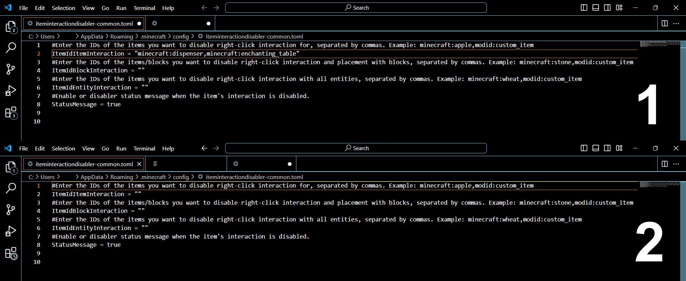
Task: Toggle primary side bar in upper window
Action: [584, 7]
